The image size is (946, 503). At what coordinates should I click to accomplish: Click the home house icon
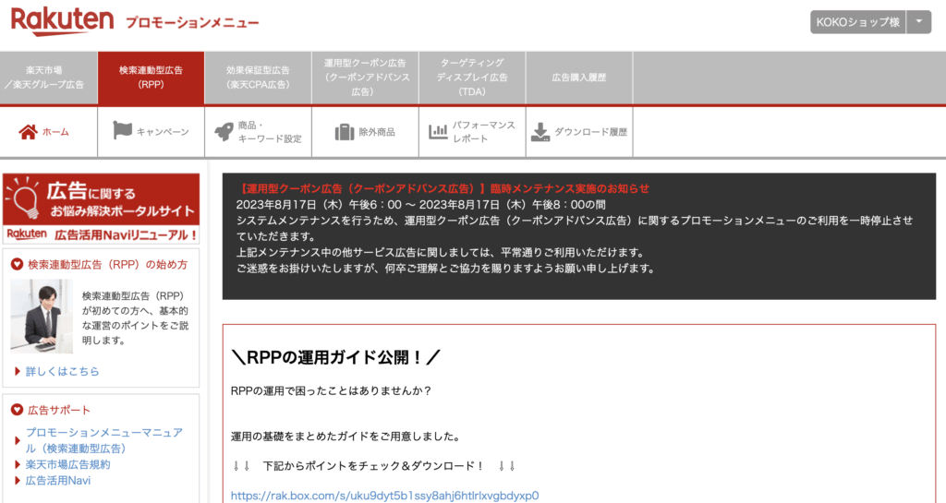click(28, 131)
